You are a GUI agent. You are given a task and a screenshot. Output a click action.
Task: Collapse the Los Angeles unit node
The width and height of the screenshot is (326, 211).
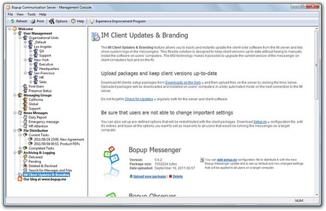(x=25, y=46)
